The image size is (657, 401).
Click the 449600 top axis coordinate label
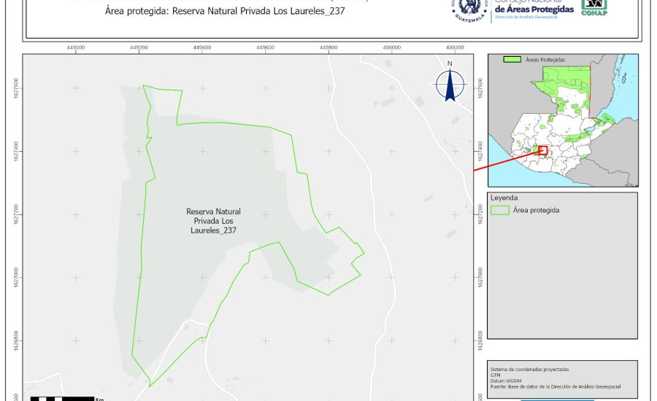266,47
